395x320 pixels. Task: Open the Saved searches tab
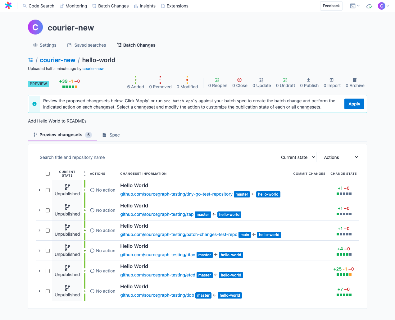(x=87, y=45)
